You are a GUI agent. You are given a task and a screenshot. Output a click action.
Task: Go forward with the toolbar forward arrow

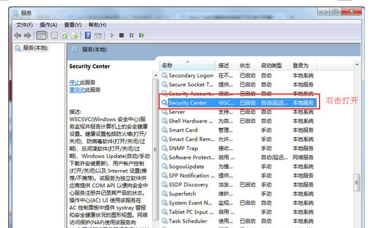click(27, 36)
